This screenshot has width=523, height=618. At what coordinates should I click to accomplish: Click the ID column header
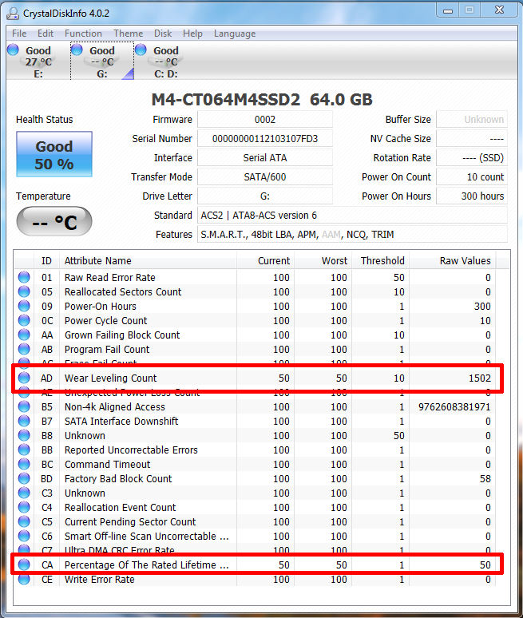[x=46, y=260]
